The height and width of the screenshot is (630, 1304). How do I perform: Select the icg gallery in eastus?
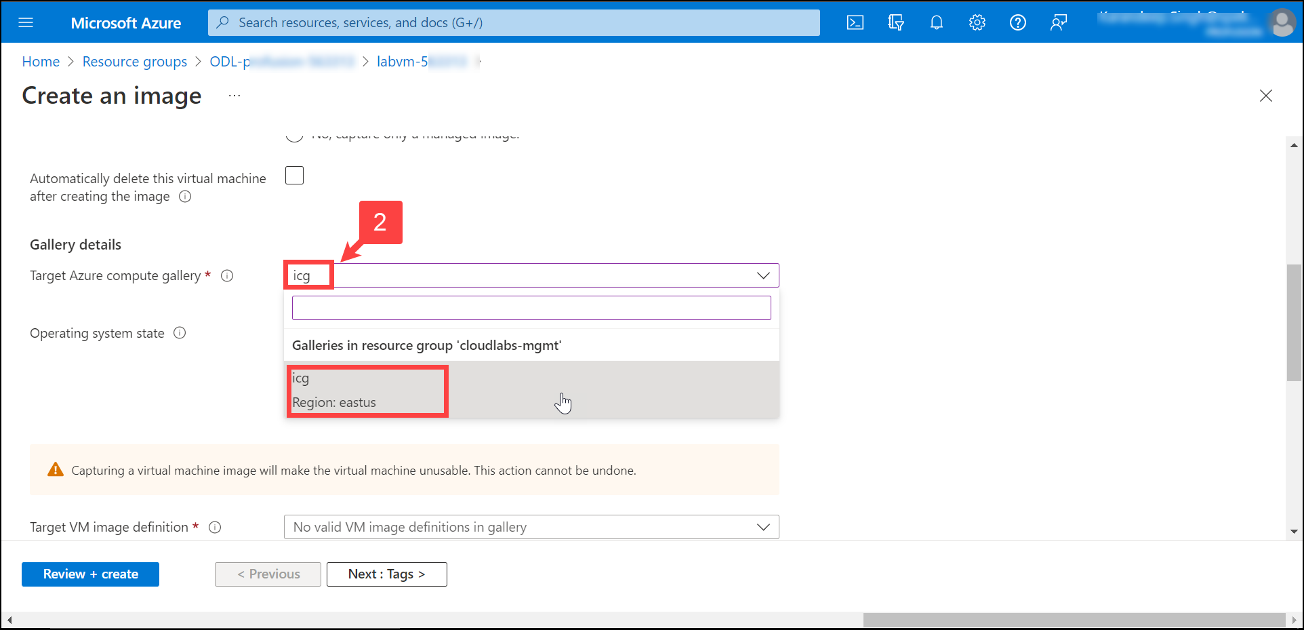(531, 390)
